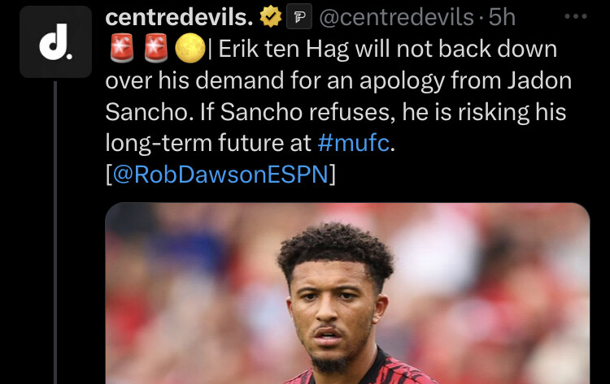Click the tweet text about Erik ten Hag
Viewport: 610px width, 384px height.
click(338, 111)
